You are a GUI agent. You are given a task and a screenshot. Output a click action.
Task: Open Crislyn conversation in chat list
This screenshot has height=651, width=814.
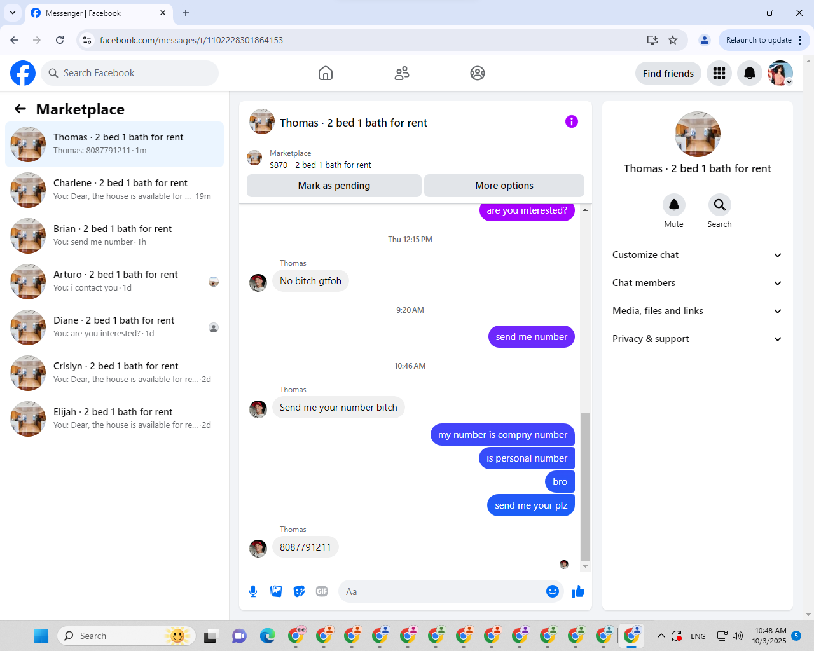click(x=114, y=373)
